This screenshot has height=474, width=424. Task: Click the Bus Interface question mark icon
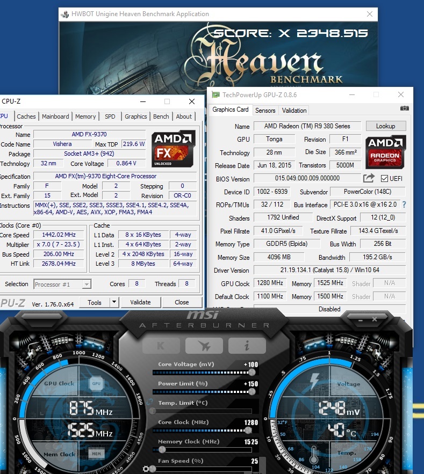pyautogui.click(x=404, y=205)
